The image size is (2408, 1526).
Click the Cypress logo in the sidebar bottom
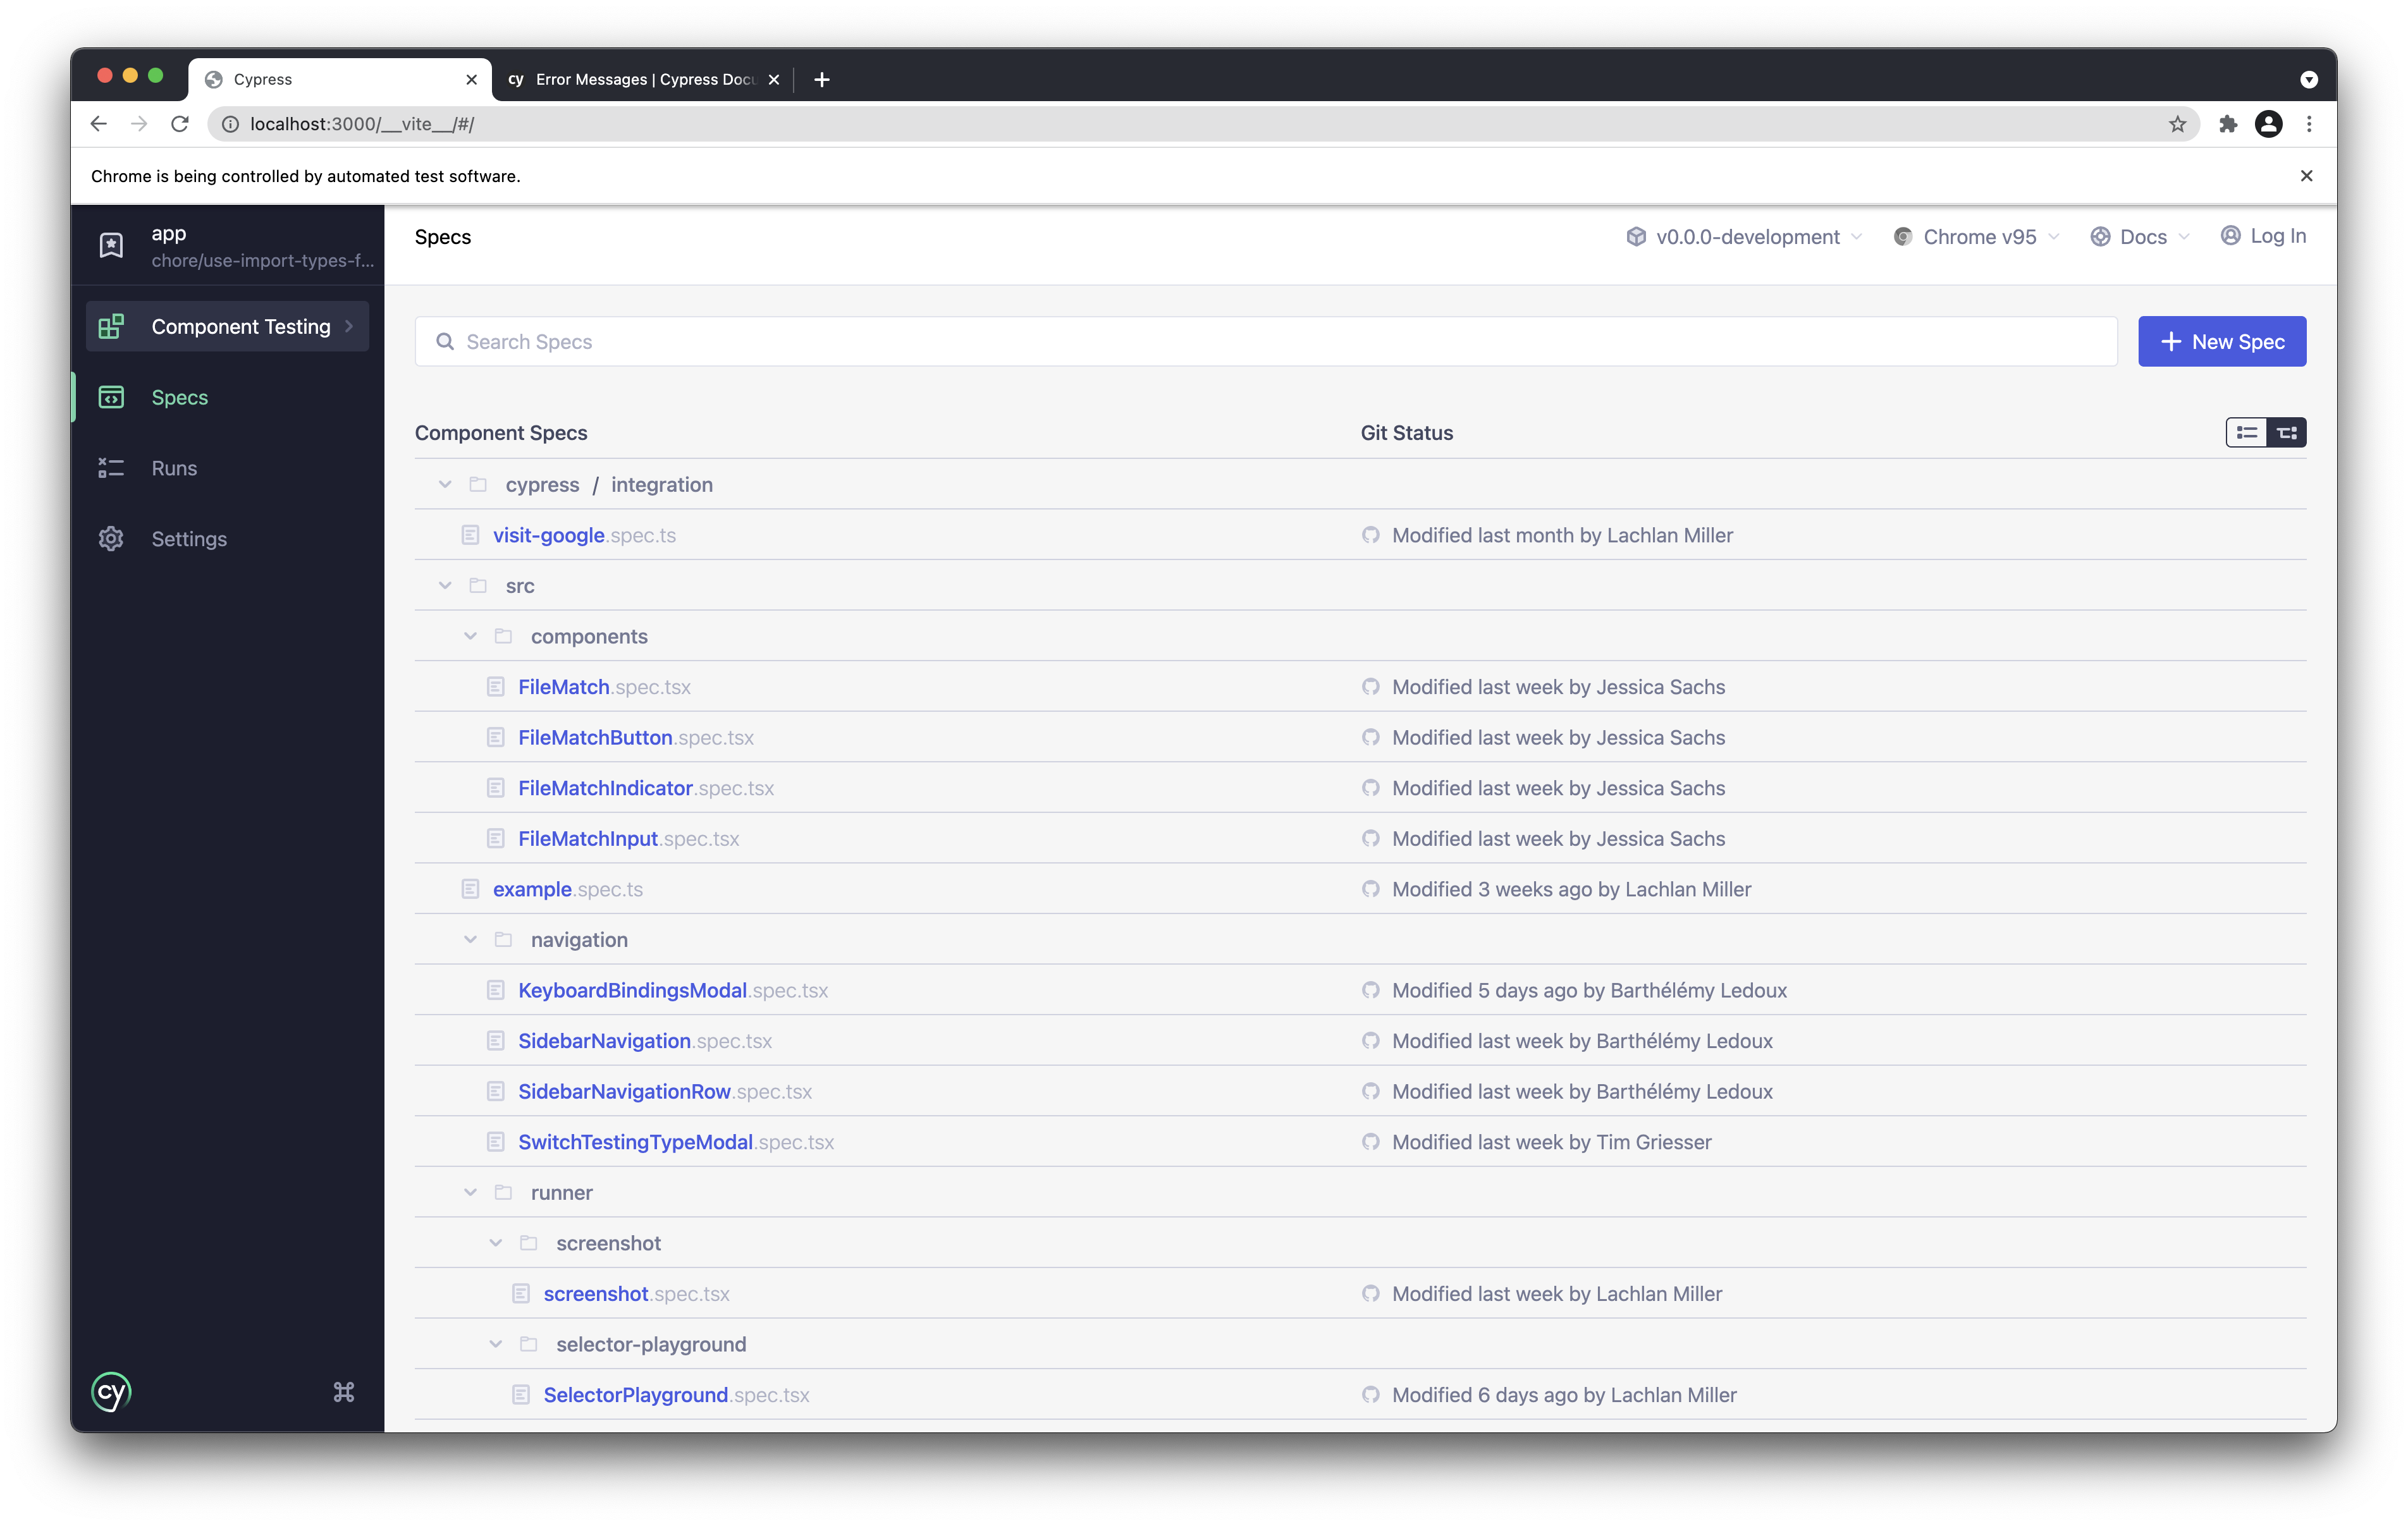pyautogui.click(x=111, y=1391)
